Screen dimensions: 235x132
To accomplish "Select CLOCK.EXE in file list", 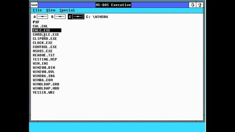I will [x=43, y=43].
